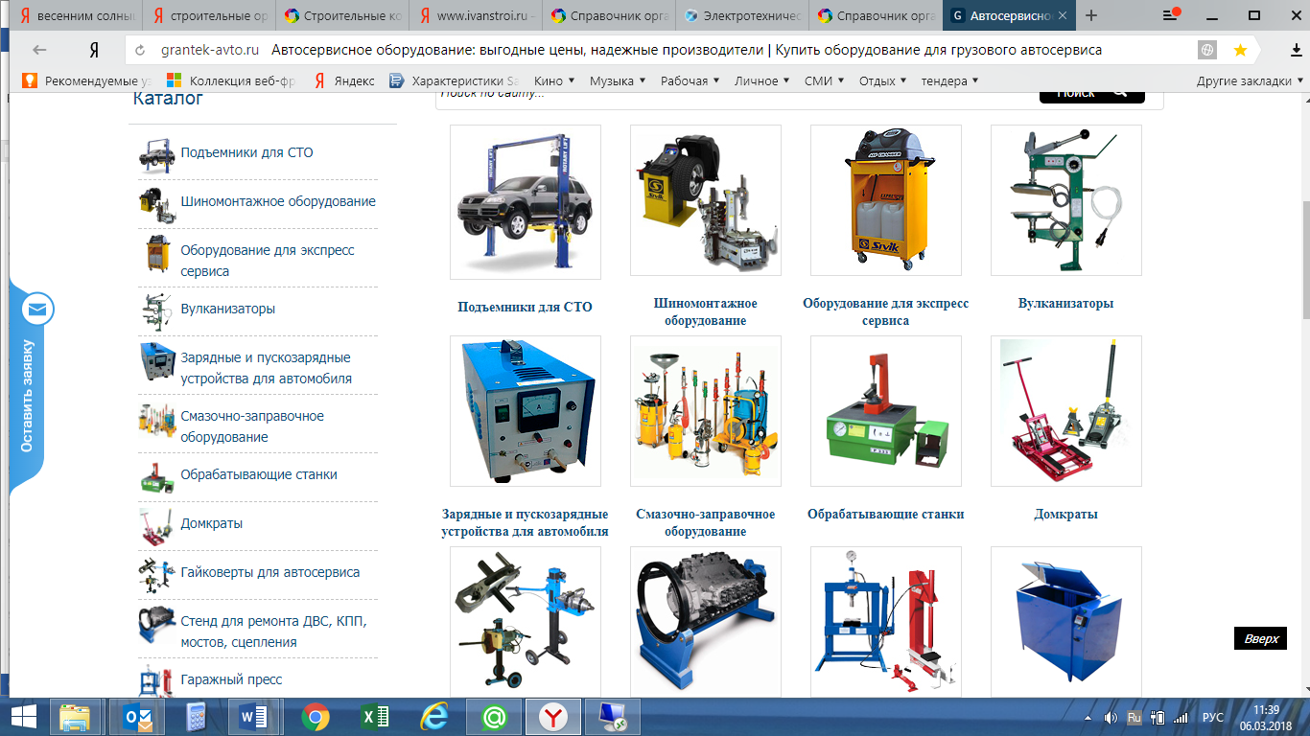Open the Другие закладки dropdown
The image size is (1310, 736).
[1250, 81]
